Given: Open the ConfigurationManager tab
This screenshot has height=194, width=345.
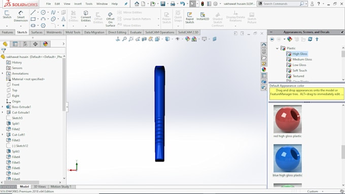Looking at the screenshot, I should (x=25, y=44).
